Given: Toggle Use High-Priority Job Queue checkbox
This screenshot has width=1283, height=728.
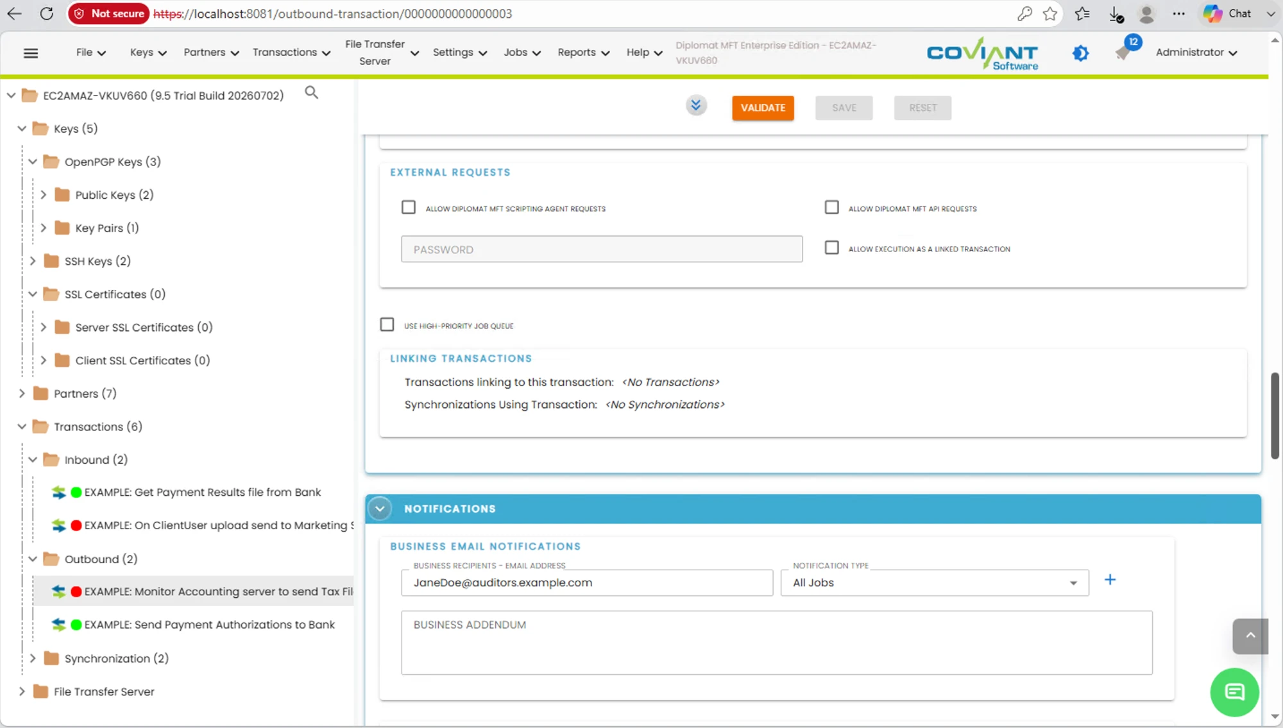Looking at the screenshot, I should click(x=387, y=325).
